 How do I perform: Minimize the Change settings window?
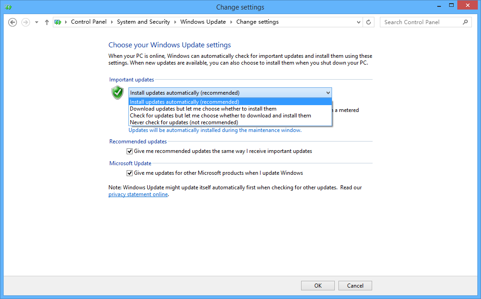pyautogui.click(x=439, y=5)
